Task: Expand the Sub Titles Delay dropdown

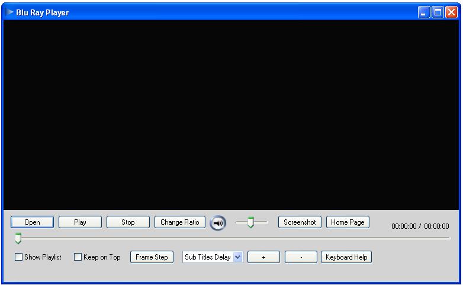Action: click(237, 257)
